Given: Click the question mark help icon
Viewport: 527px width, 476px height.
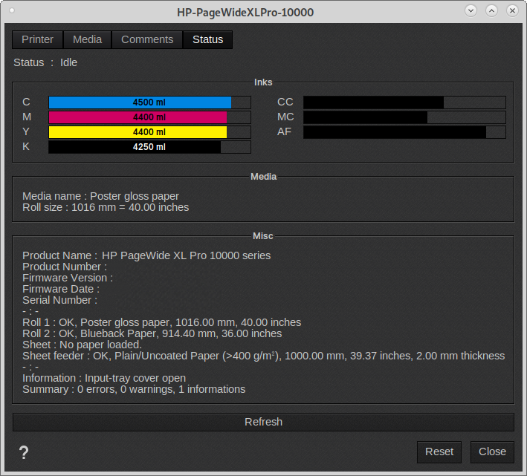Looking at the screenshot, I should pos(24,452).
